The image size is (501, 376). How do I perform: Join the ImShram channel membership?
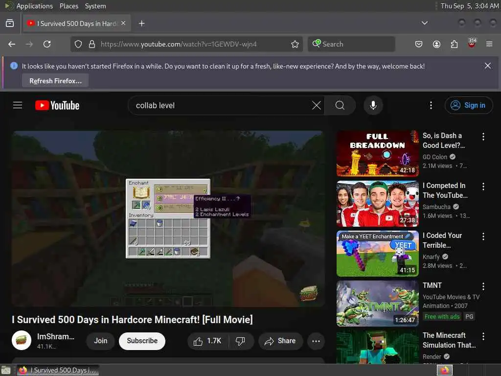click(100, 341)
